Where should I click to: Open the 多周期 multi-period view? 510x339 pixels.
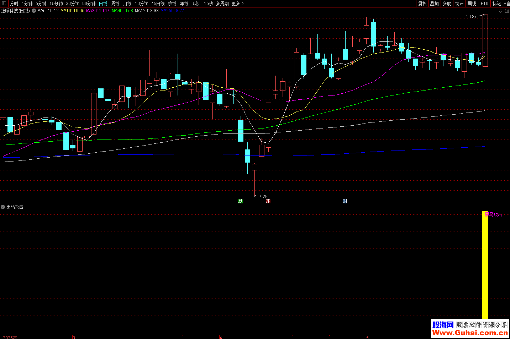coord(222,4)
